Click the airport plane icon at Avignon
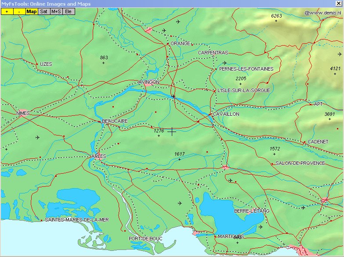 click(x=173, y=96)
